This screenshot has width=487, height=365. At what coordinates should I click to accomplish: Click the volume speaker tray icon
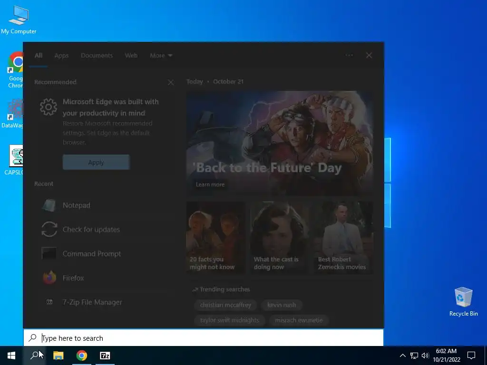425,355
